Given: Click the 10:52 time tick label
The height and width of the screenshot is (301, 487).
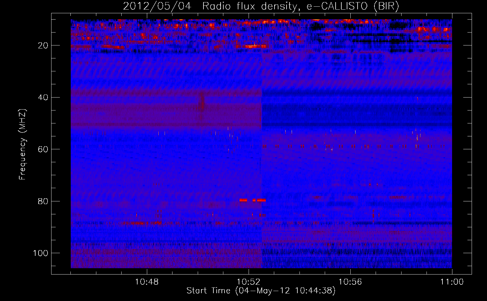Looking at the screenshot, I should pyautogui.click(x=249, y=282).
